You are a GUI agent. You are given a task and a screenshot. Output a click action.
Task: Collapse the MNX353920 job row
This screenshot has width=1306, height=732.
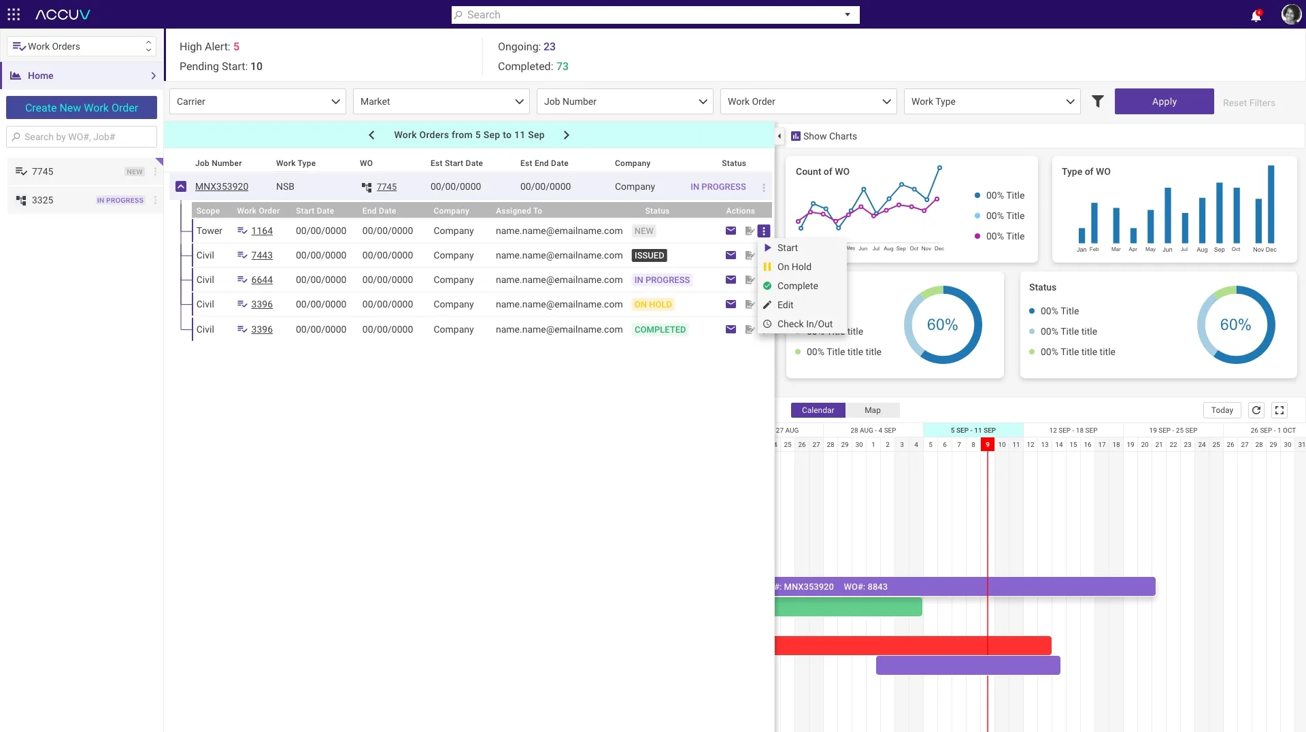click(x=181, y=186)
